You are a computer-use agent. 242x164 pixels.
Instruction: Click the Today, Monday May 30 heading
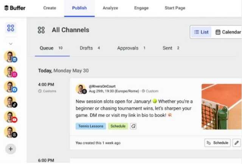point(63,71)
